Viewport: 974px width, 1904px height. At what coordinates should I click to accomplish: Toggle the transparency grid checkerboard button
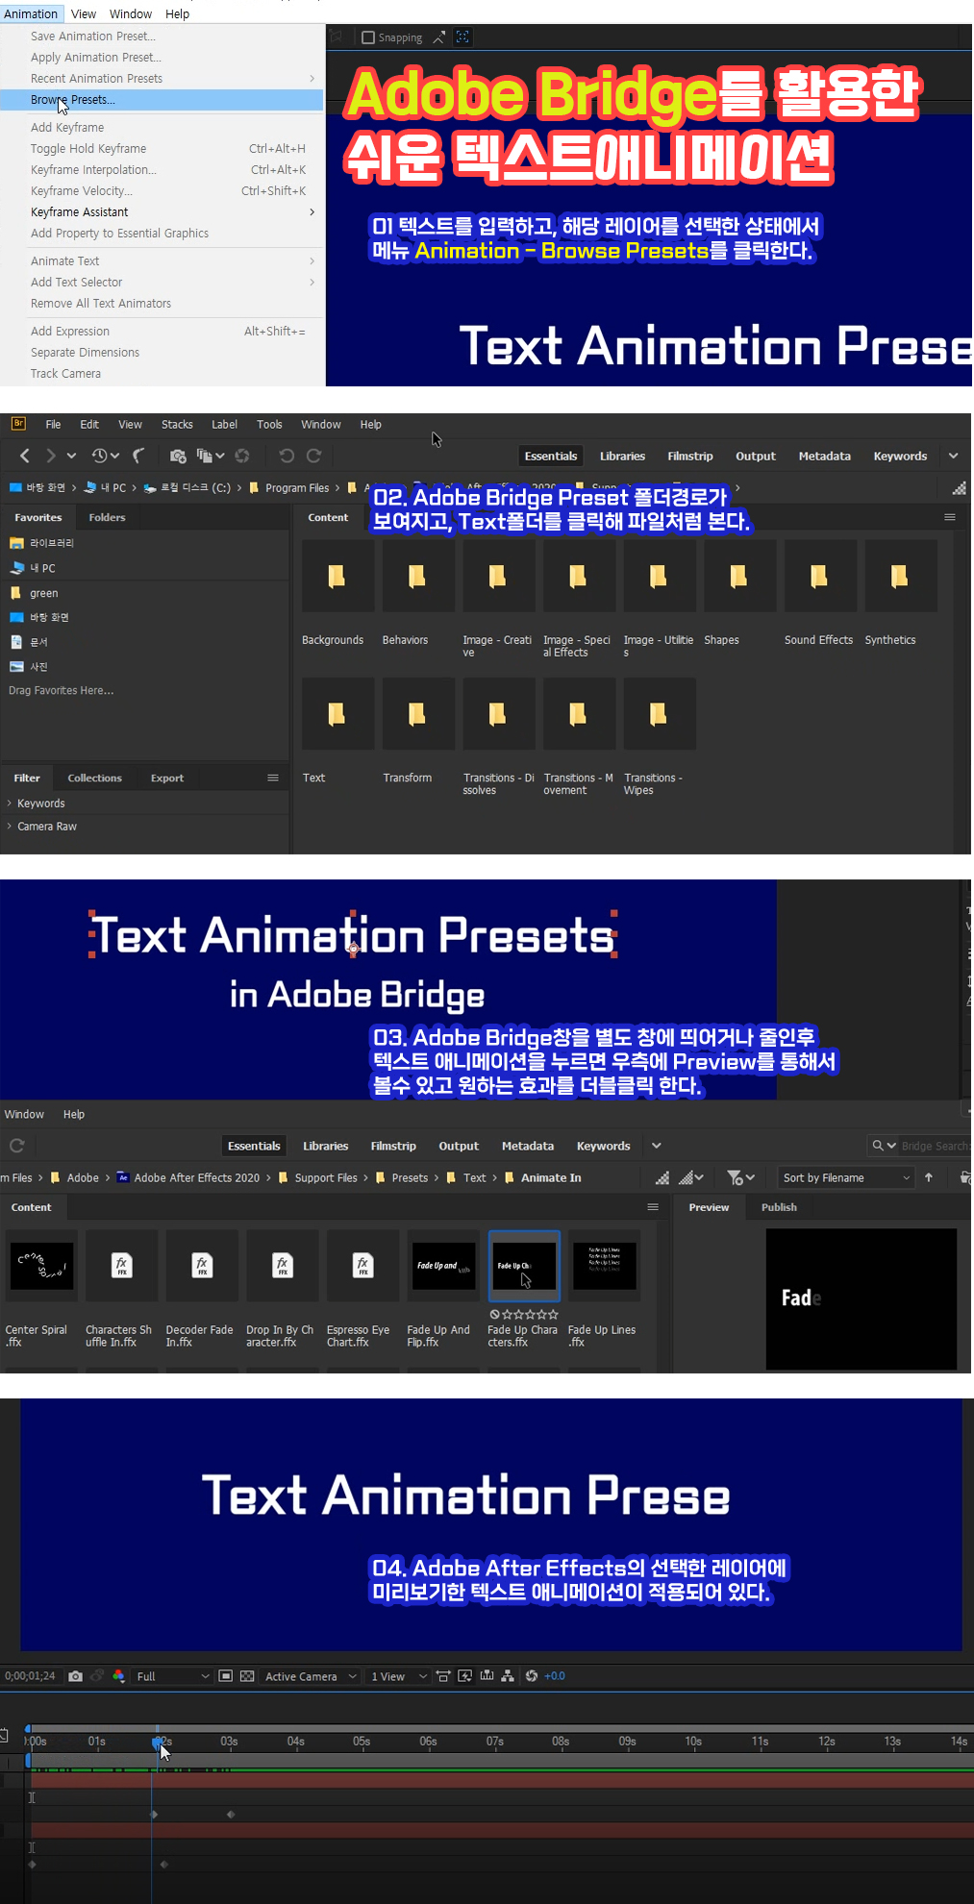247,1676
